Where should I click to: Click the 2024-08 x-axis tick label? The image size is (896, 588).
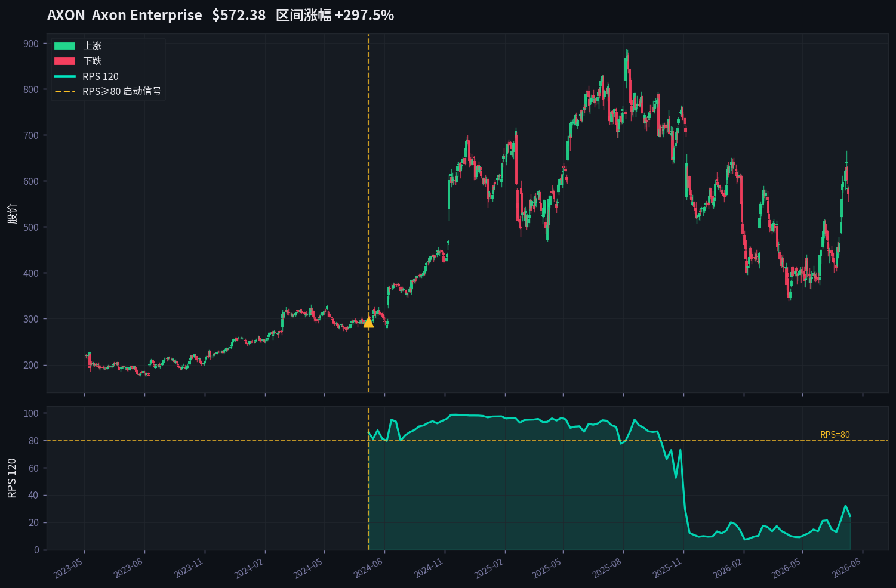[x=368, y=568]
